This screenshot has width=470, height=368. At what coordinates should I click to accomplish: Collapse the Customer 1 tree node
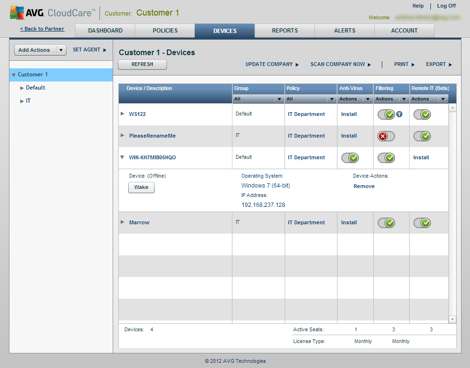click(14, 75)
